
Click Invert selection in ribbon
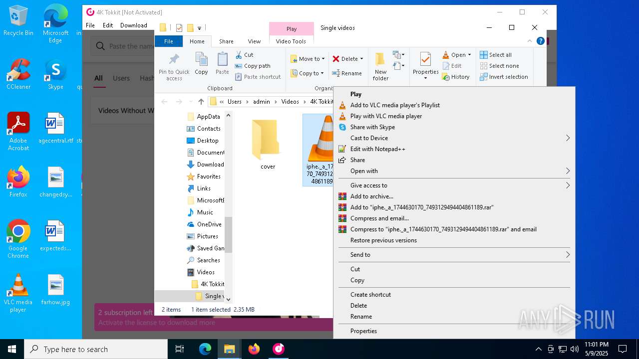[504, 77]
